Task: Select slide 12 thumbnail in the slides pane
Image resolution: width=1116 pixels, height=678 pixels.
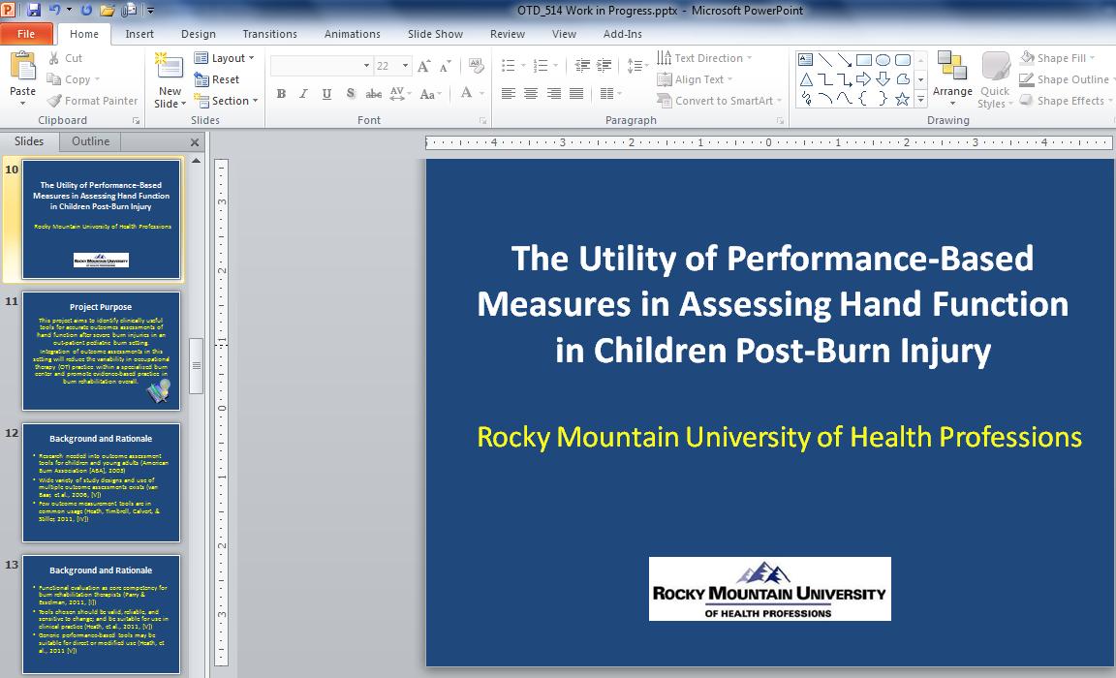Action: tap(101, 481)
